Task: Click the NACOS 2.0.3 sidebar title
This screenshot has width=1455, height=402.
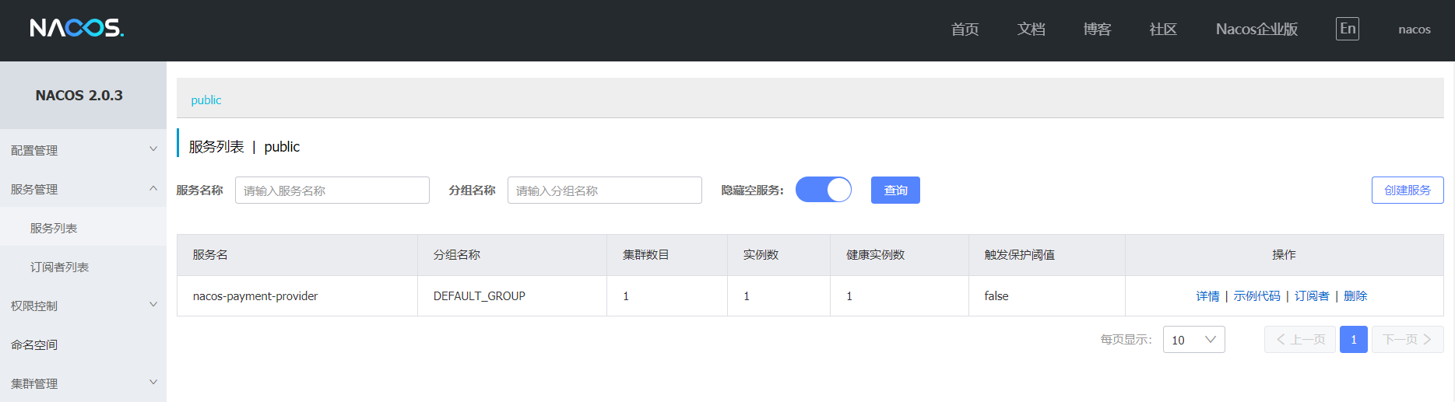Action: tap(79, 95)
